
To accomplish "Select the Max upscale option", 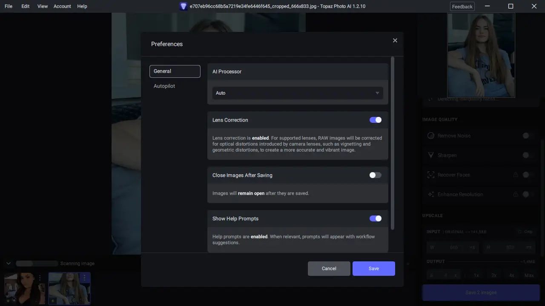I will (x=529, y=275).
